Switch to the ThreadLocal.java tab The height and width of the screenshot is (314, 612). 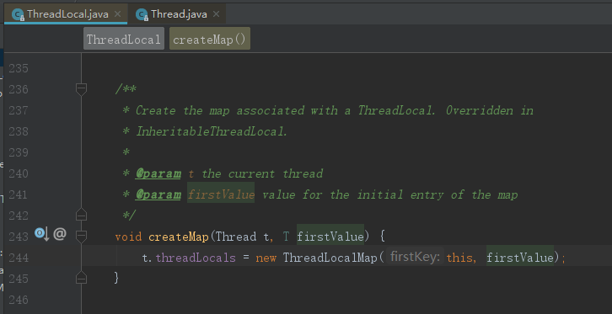(66, 14)
